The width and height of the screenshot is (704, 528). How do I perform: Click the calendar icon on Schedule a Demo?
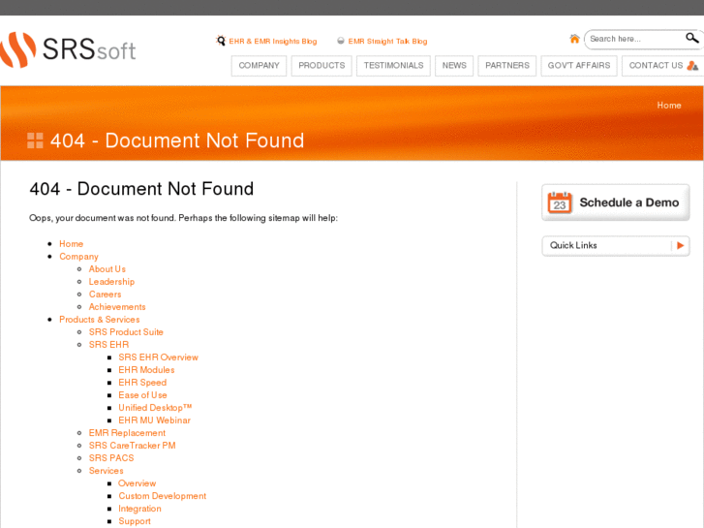(x=560, y=202)
